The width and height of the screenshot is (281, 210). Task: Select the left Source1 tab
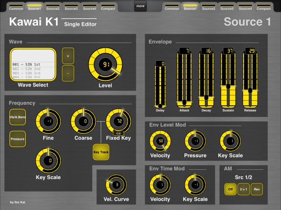(34, 7)
